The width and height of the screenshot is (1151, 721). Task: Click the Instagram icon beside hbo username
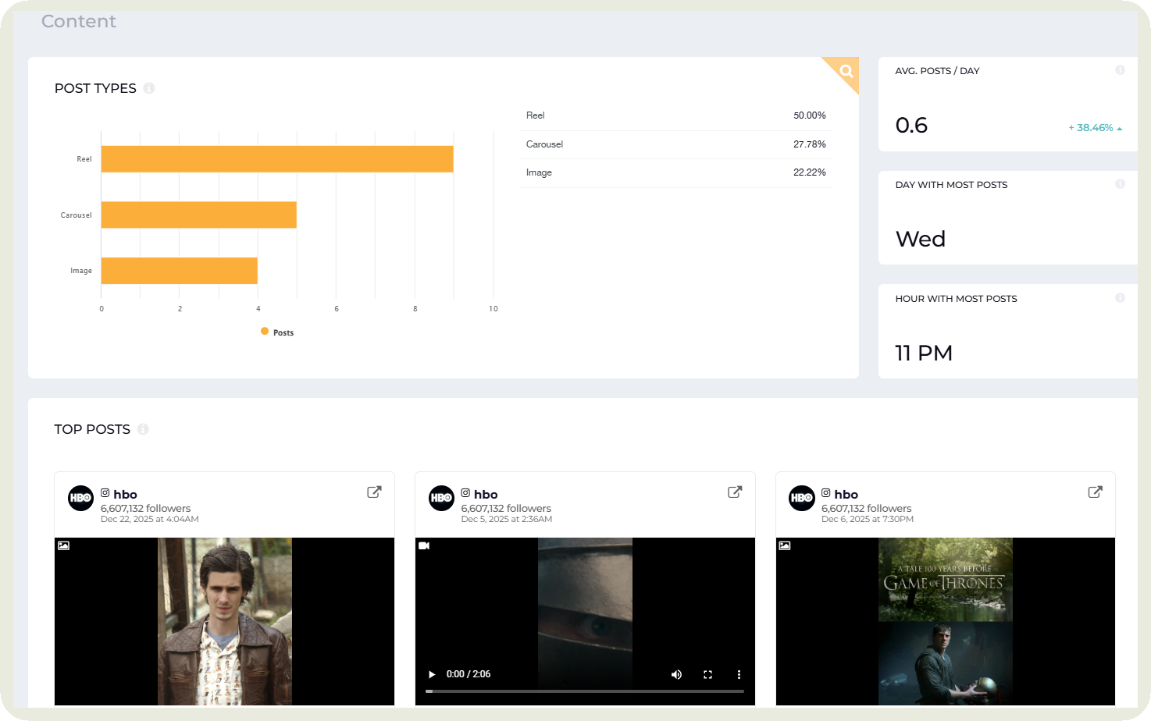click(105, 492)
